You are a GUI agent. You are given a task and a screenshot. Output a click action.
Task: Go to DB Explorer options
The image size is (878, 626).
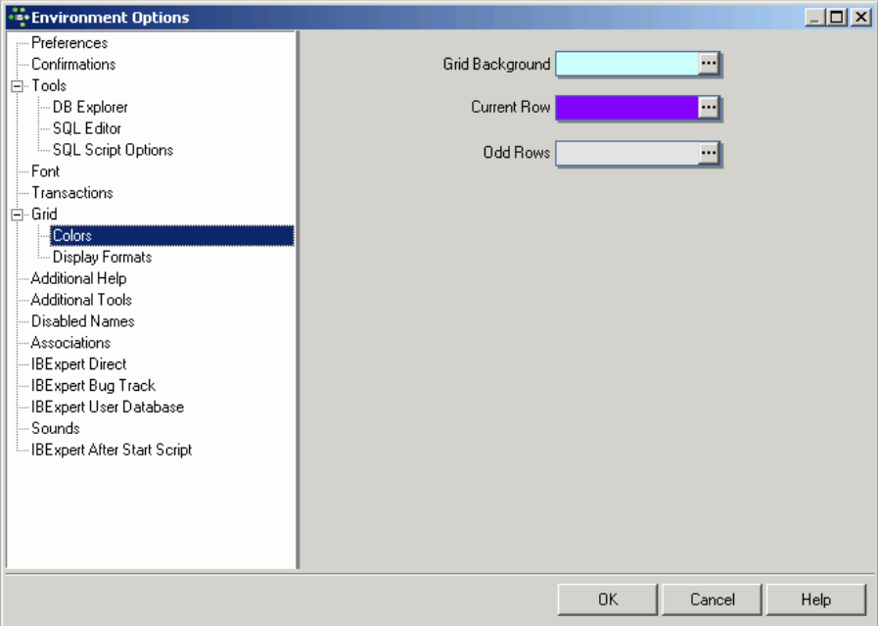90,107
